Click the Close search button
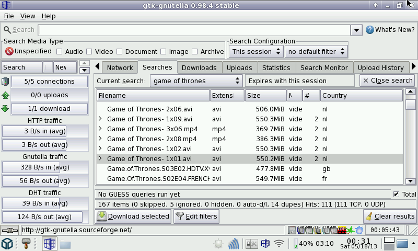The image size is (418, 251). pos(388,81)
